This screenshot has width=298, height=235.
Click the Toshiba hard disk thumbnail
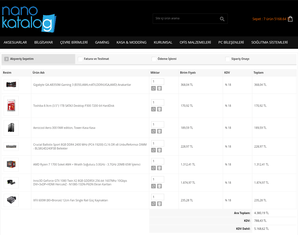tap(11, 106)
